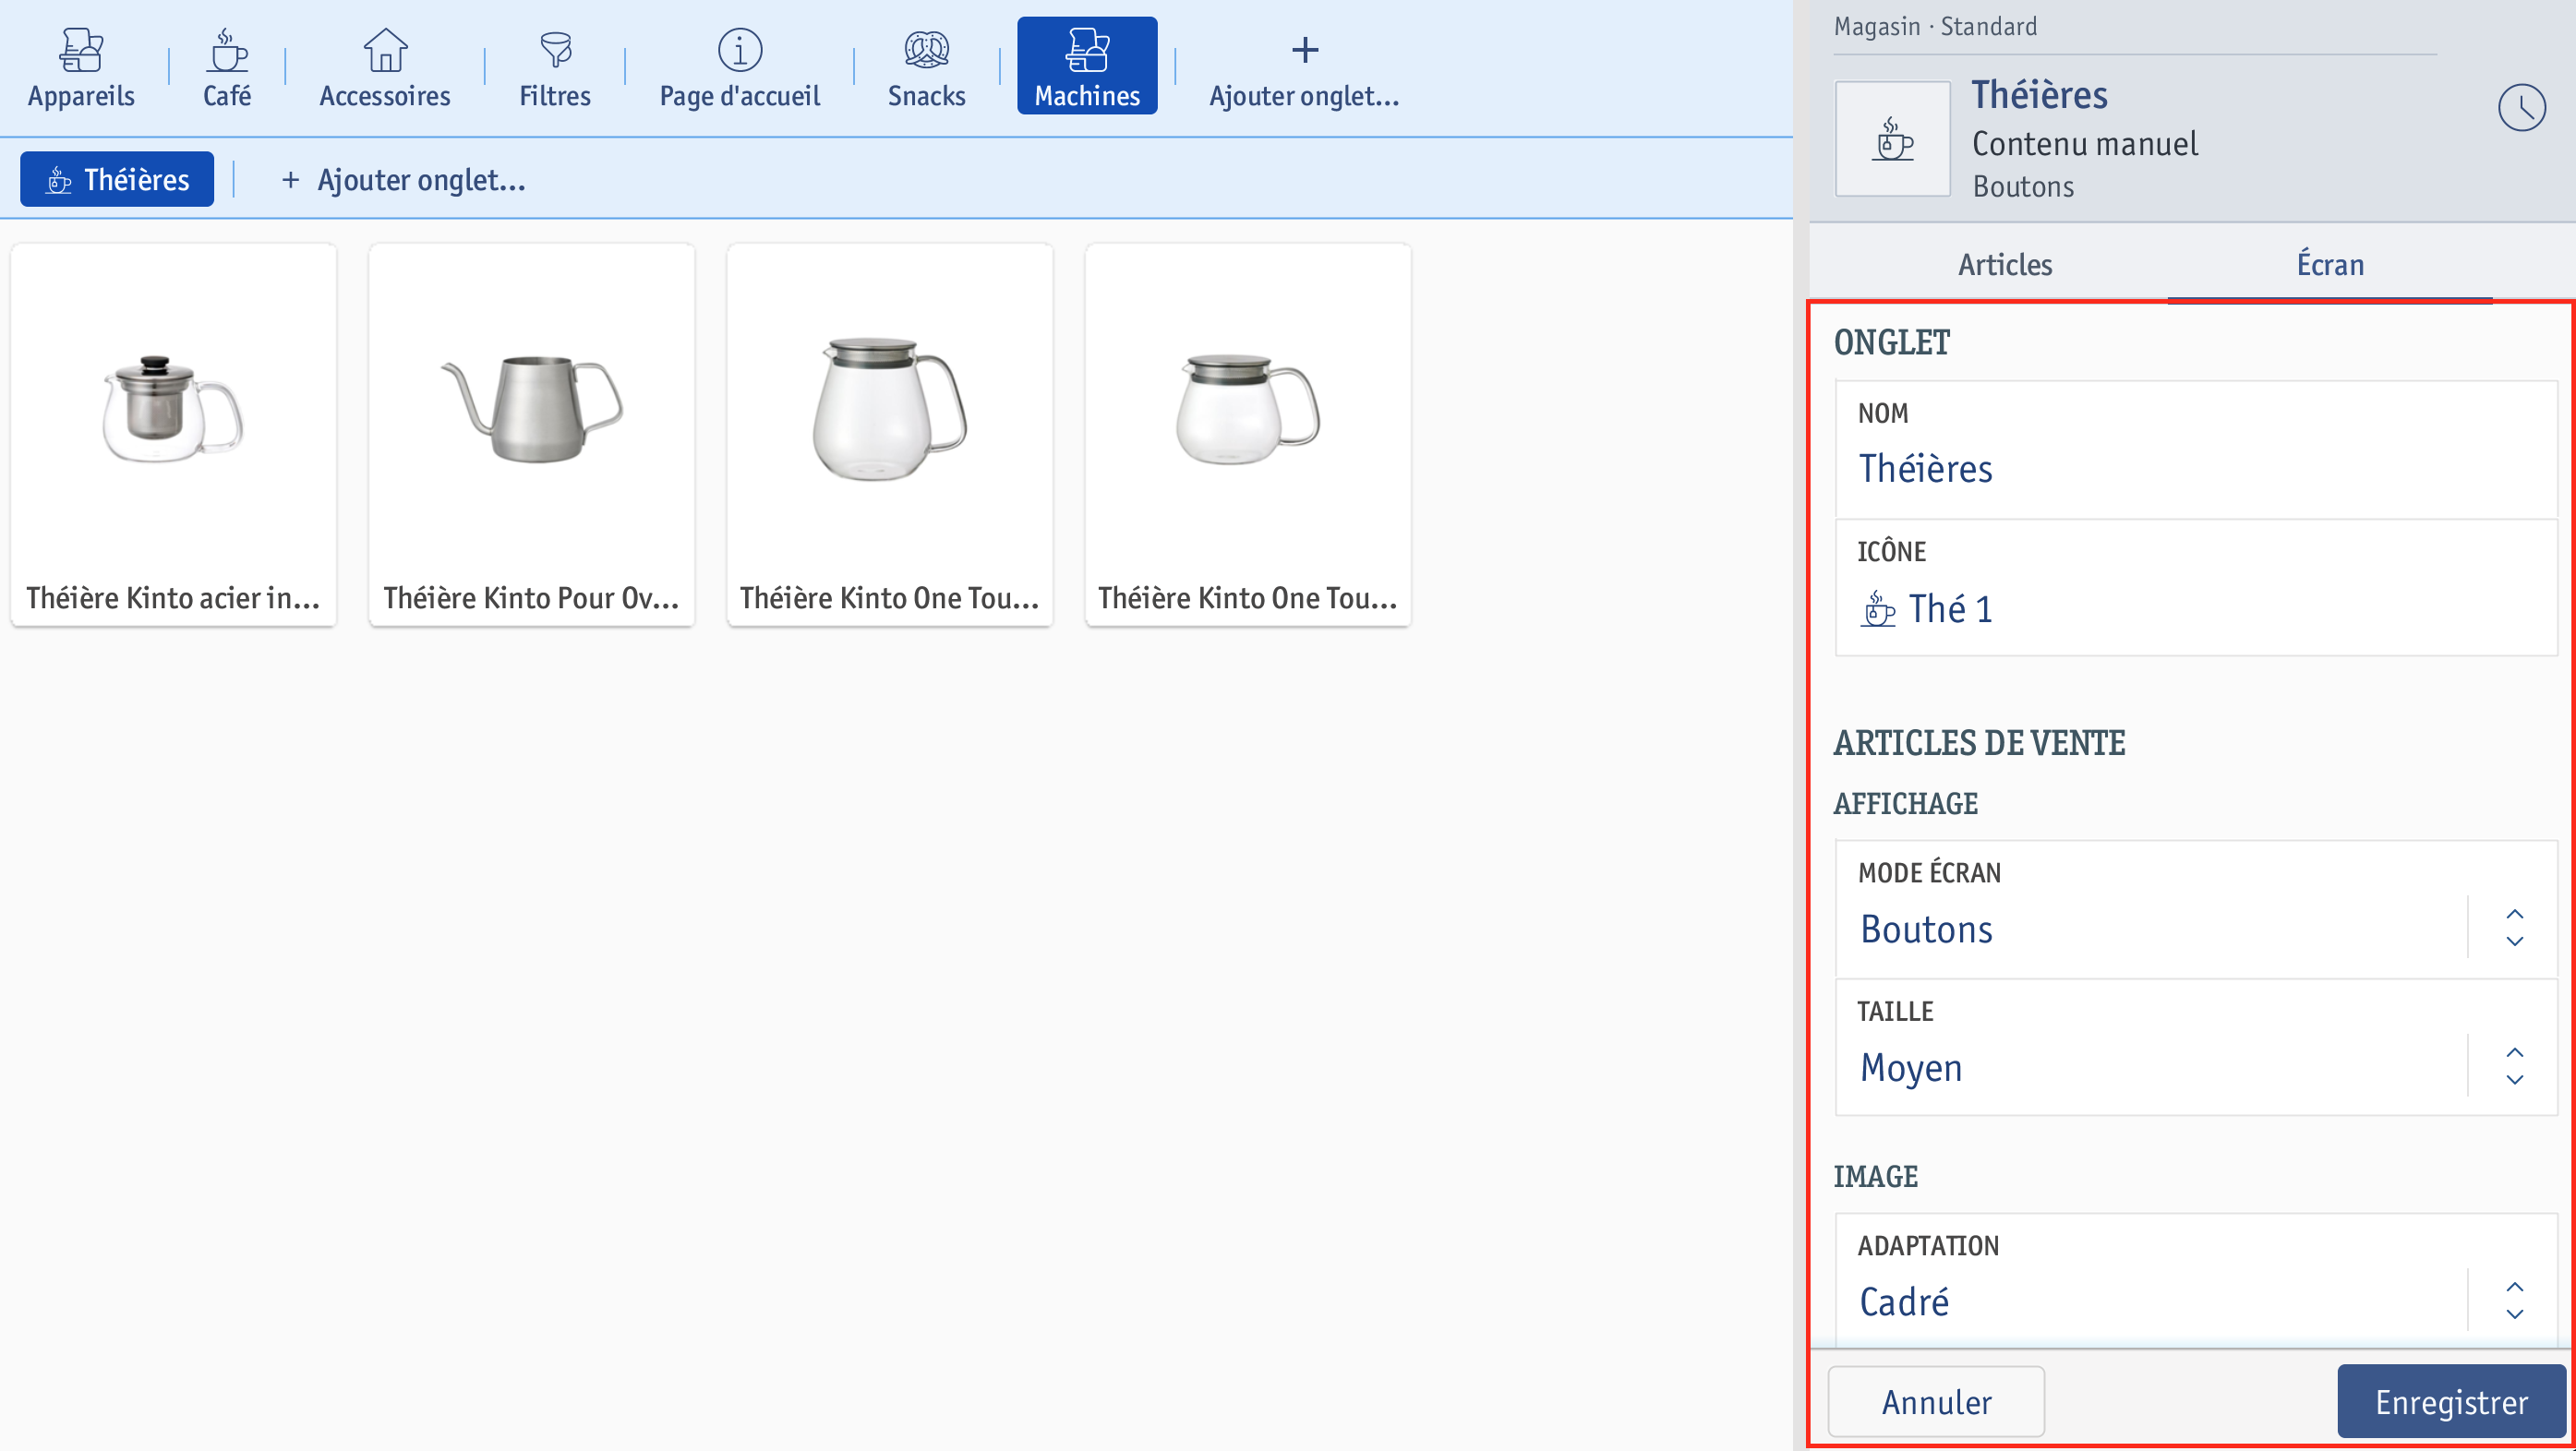The image size is (2576, 1451).
Task: Open the Appareils tab
Action: (x=81, y=67)
